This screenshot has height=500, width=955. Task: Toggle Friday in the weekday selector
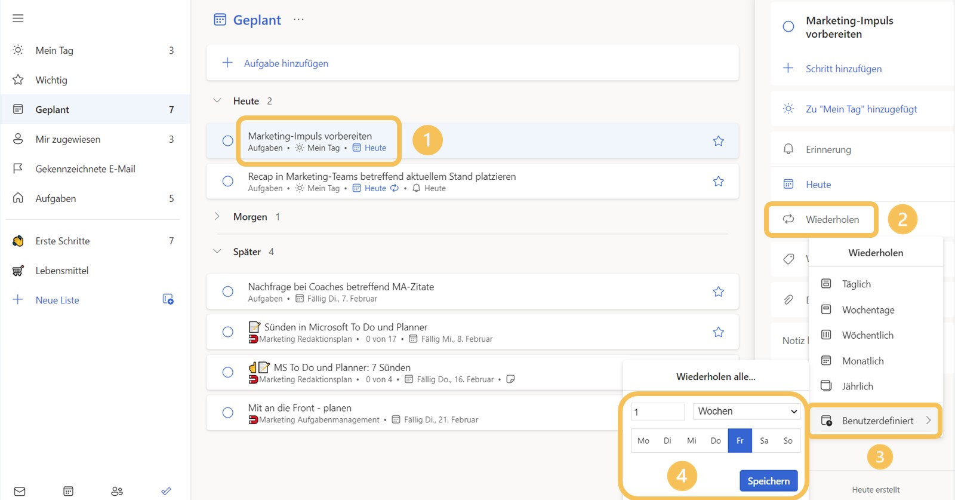point(740,441)
